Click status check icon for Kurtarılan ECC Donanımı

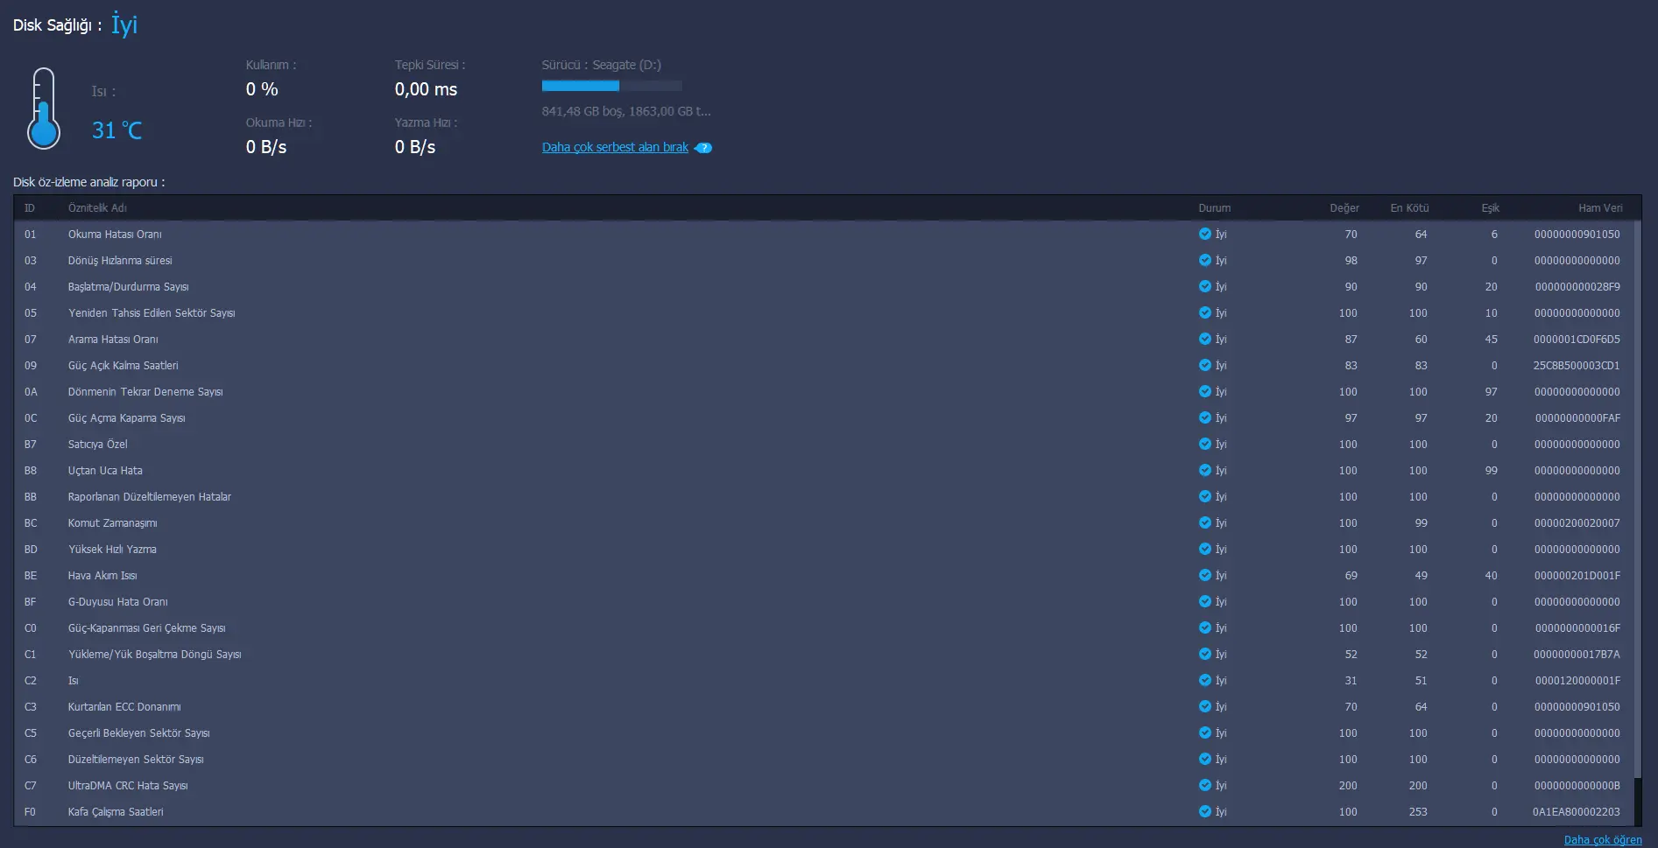[x=1205, y=706]
